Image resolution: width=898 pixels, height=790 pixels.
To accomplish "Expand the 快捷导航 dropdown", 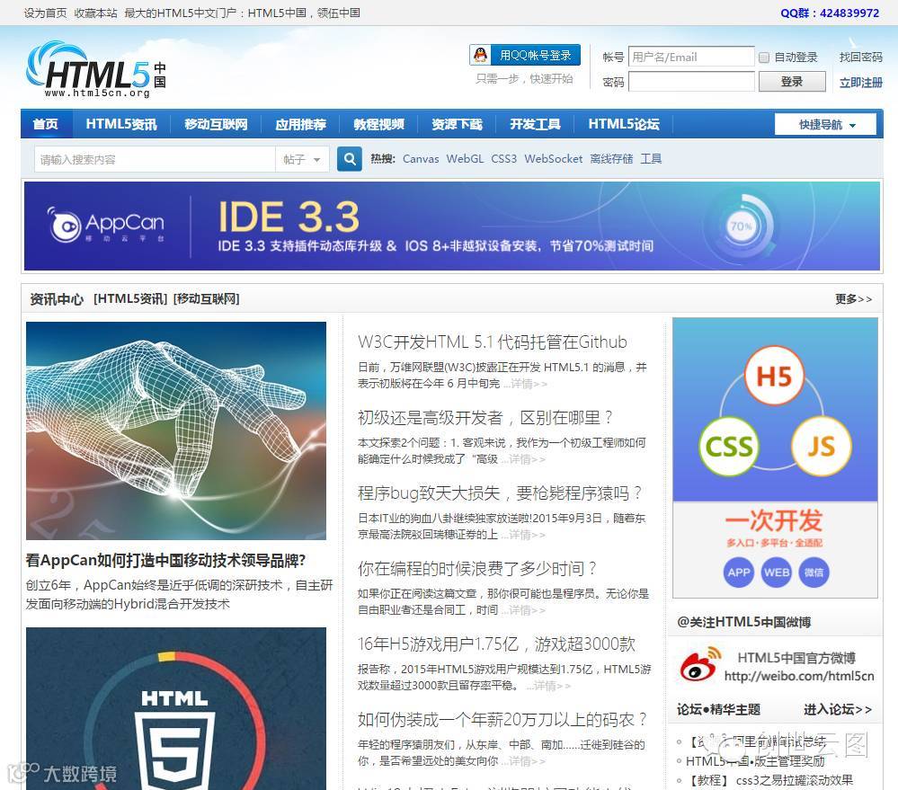I will coord(825,124).
